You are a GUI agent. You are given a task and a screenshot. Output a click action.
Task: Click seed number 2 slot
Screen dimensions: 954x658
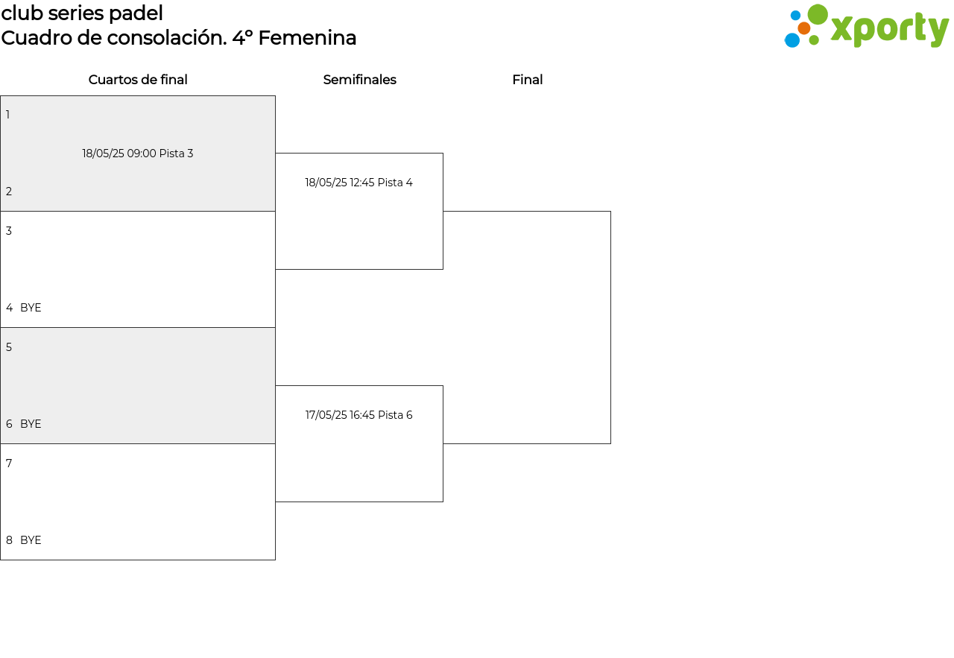click(9, 192)
